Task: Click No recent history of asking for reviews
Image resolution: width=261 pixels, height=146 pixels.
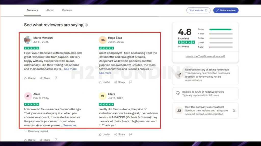Action: pyautogui.click(x=207, y=70)
